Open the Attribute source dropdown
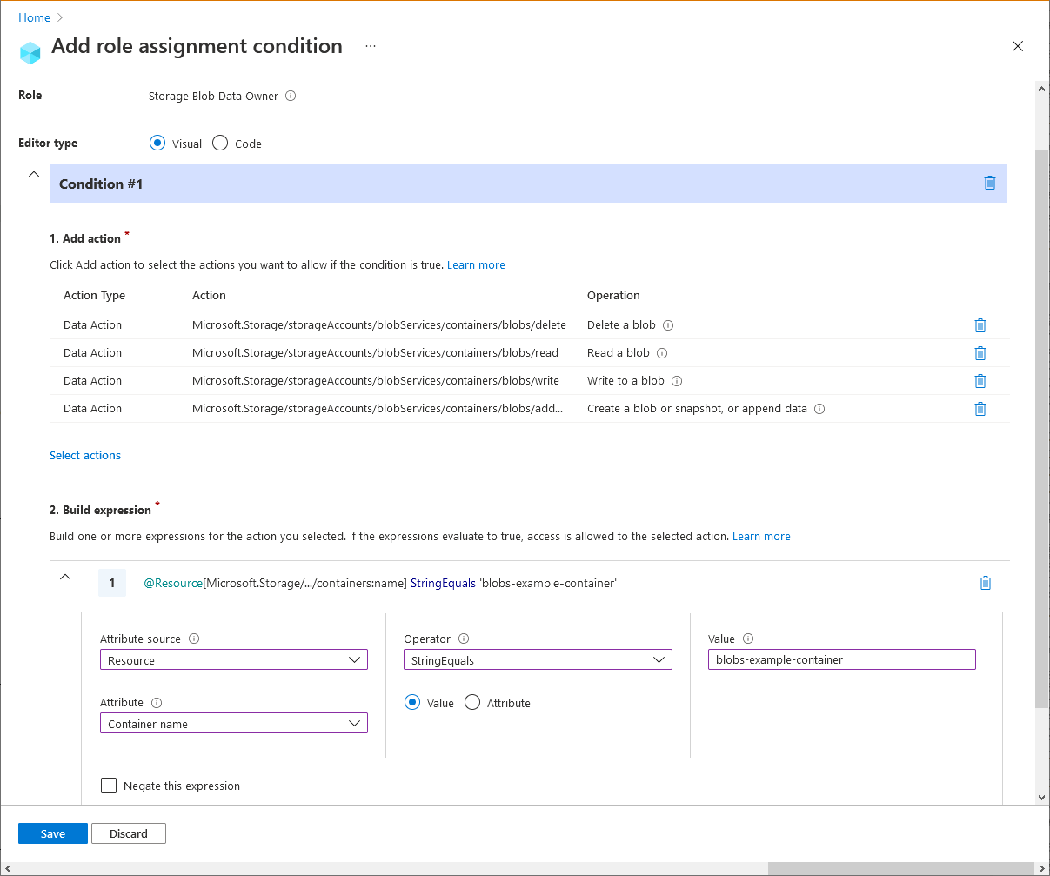Viewport: 1050px width, 876px height. tap(233, 659)
